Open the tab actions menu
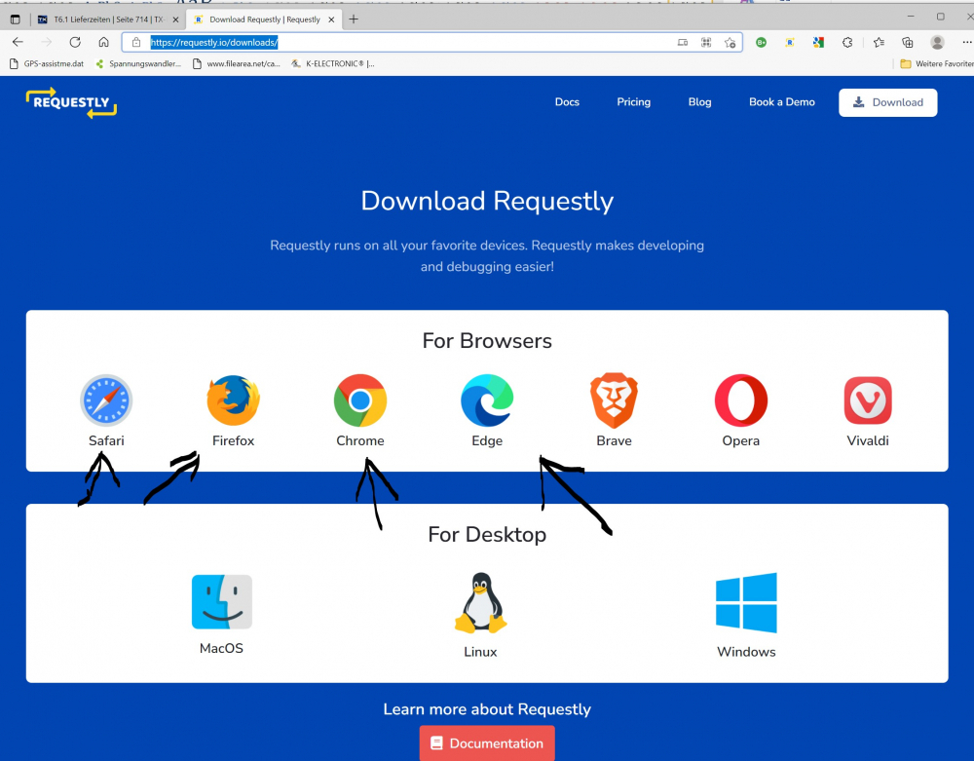 click(15, 19)
